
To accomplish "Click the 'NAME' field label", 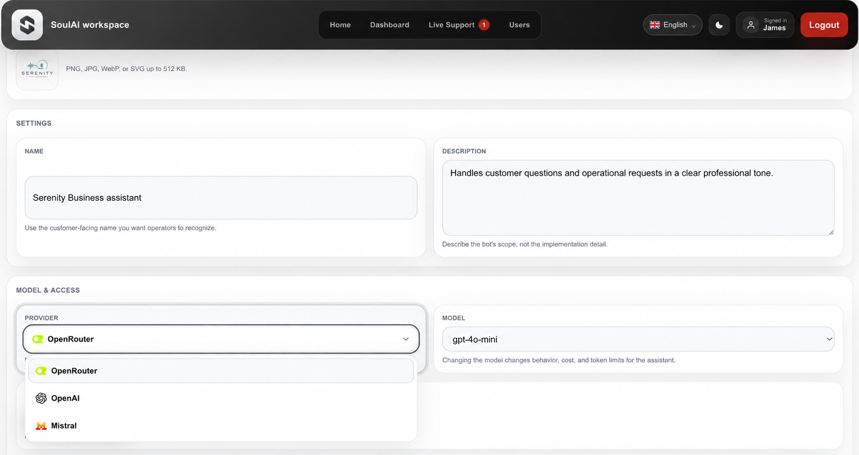I will [34, 152].
